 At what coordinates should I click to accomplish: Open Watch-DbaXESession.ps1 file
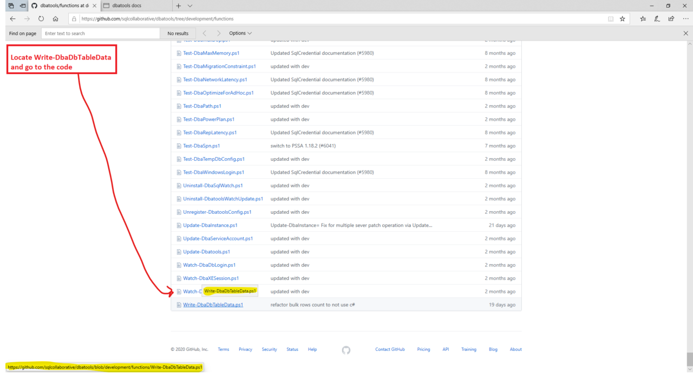[210, 278]
